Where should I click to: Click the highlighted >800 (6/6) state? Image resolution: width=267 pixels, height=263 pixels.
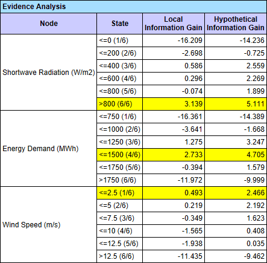[120, 104]
